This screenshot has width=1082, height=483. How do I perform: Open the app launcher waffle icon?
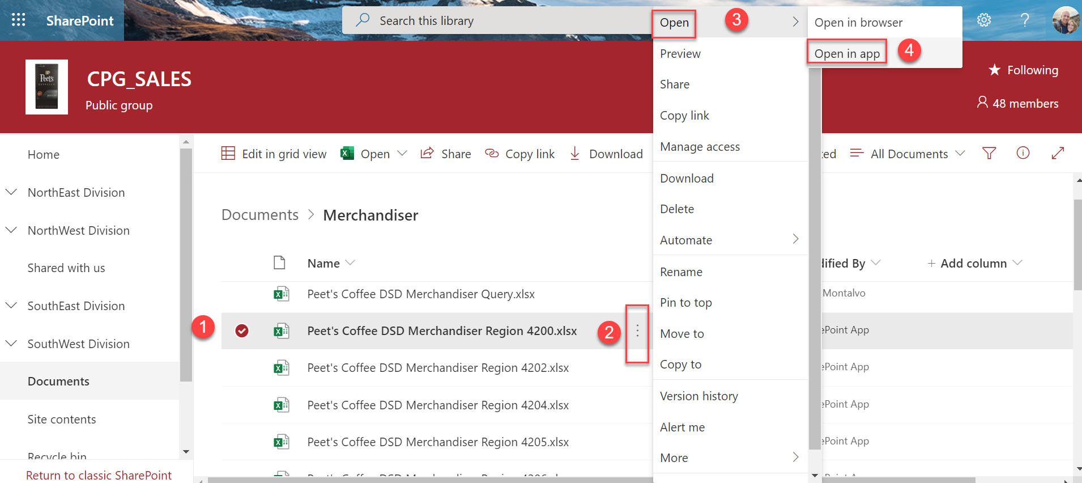[x=19, y=20]
